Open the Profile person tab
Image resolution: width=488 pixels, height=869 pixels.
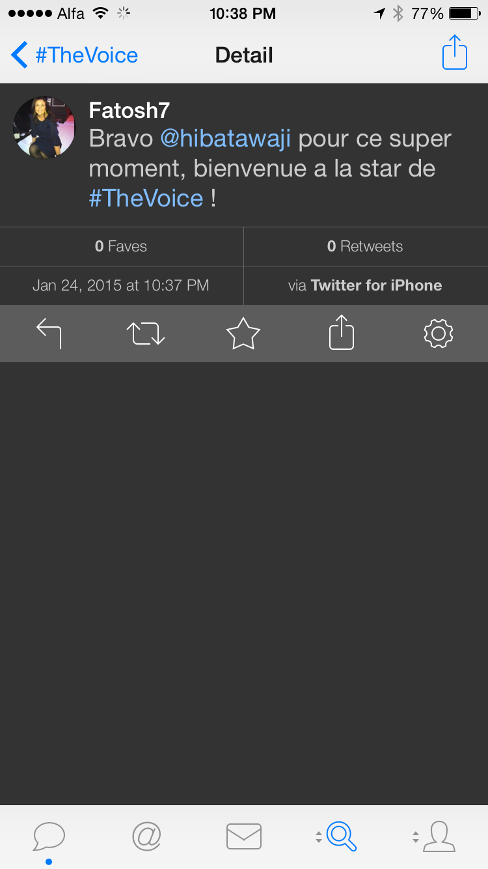(x=438, y=836)
